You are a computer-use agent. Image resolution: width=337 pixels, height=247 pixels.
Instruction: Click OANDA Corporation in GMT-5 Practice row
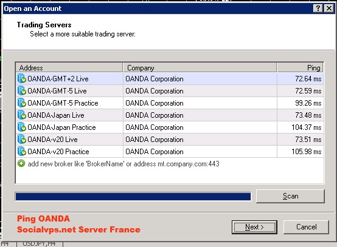pos(155,103)
